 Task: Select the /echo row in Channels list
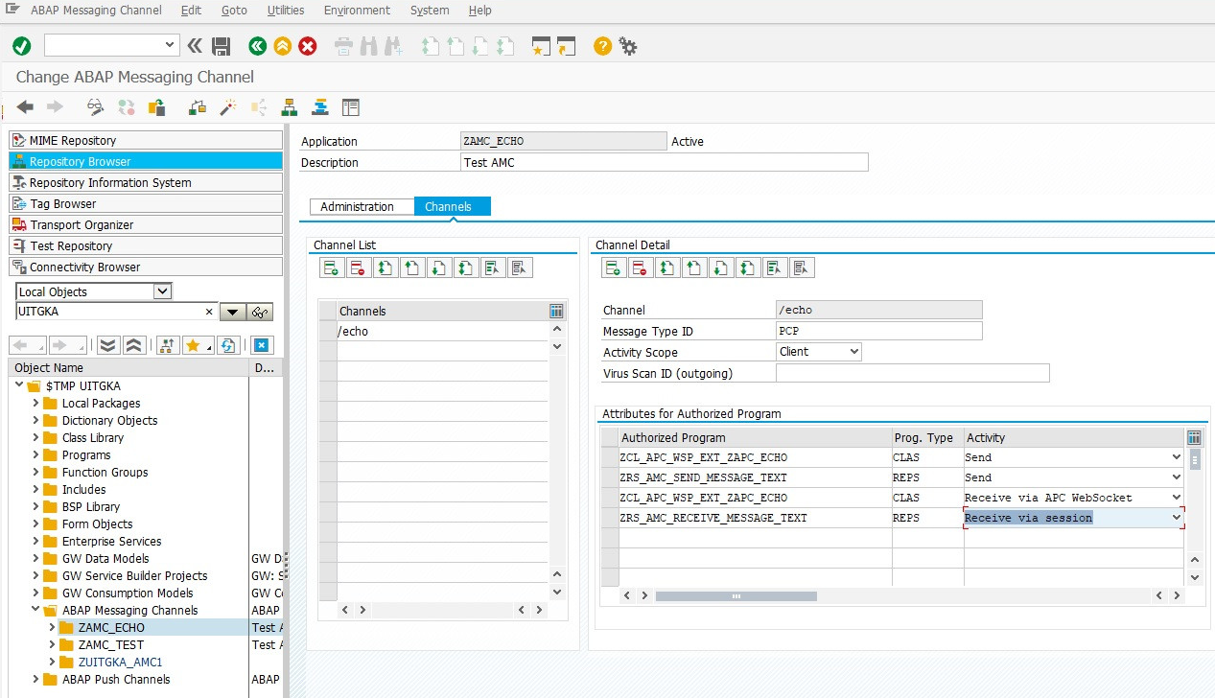442,331
